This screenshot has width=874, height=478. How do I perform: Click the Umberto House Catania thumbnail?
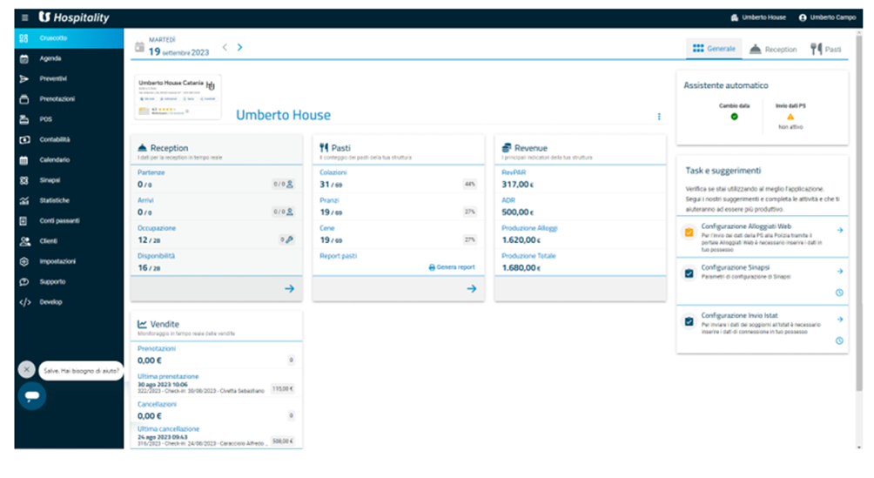coord(178,97)
